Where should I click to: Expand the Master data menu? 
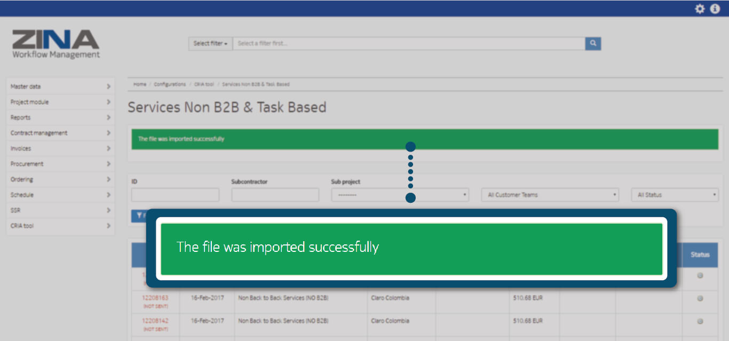click(60, 86)
